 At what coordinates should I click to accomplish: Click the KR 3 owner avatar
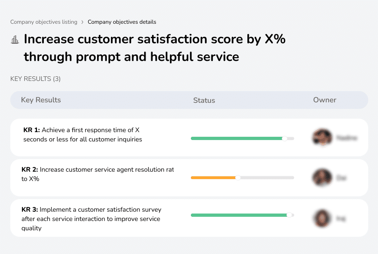click(322, 218)
